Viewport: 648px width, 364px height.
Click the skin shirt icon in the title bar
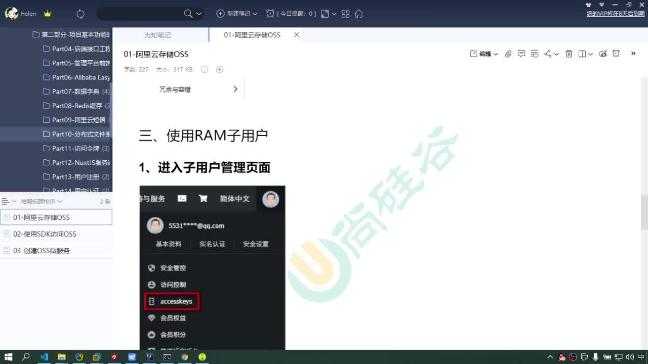(x=588, y=5)
